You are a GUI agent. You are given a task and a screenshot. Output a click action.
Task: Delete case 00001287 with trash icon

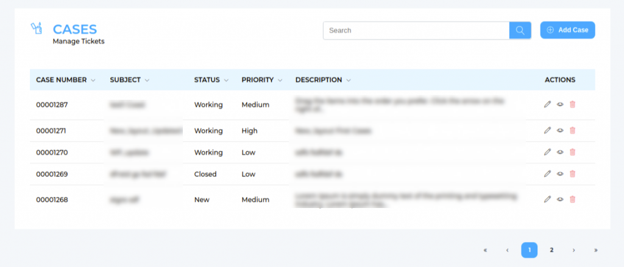[x=572, y=105]
